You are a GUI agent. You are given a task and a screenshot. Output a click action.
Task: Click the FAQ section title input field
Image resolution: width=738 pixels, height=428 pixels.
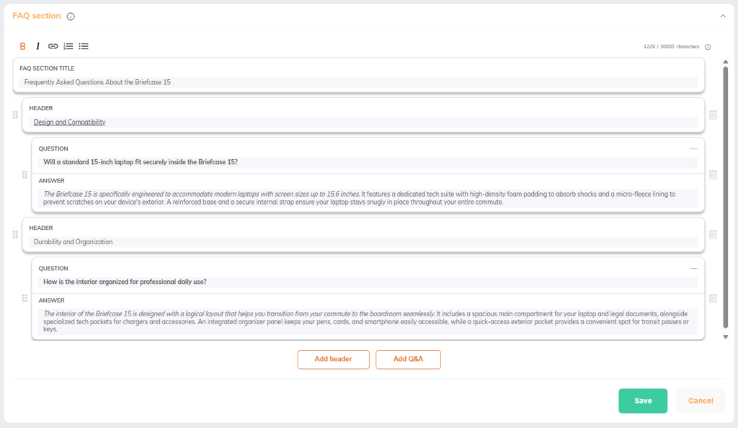pos(358,82)
